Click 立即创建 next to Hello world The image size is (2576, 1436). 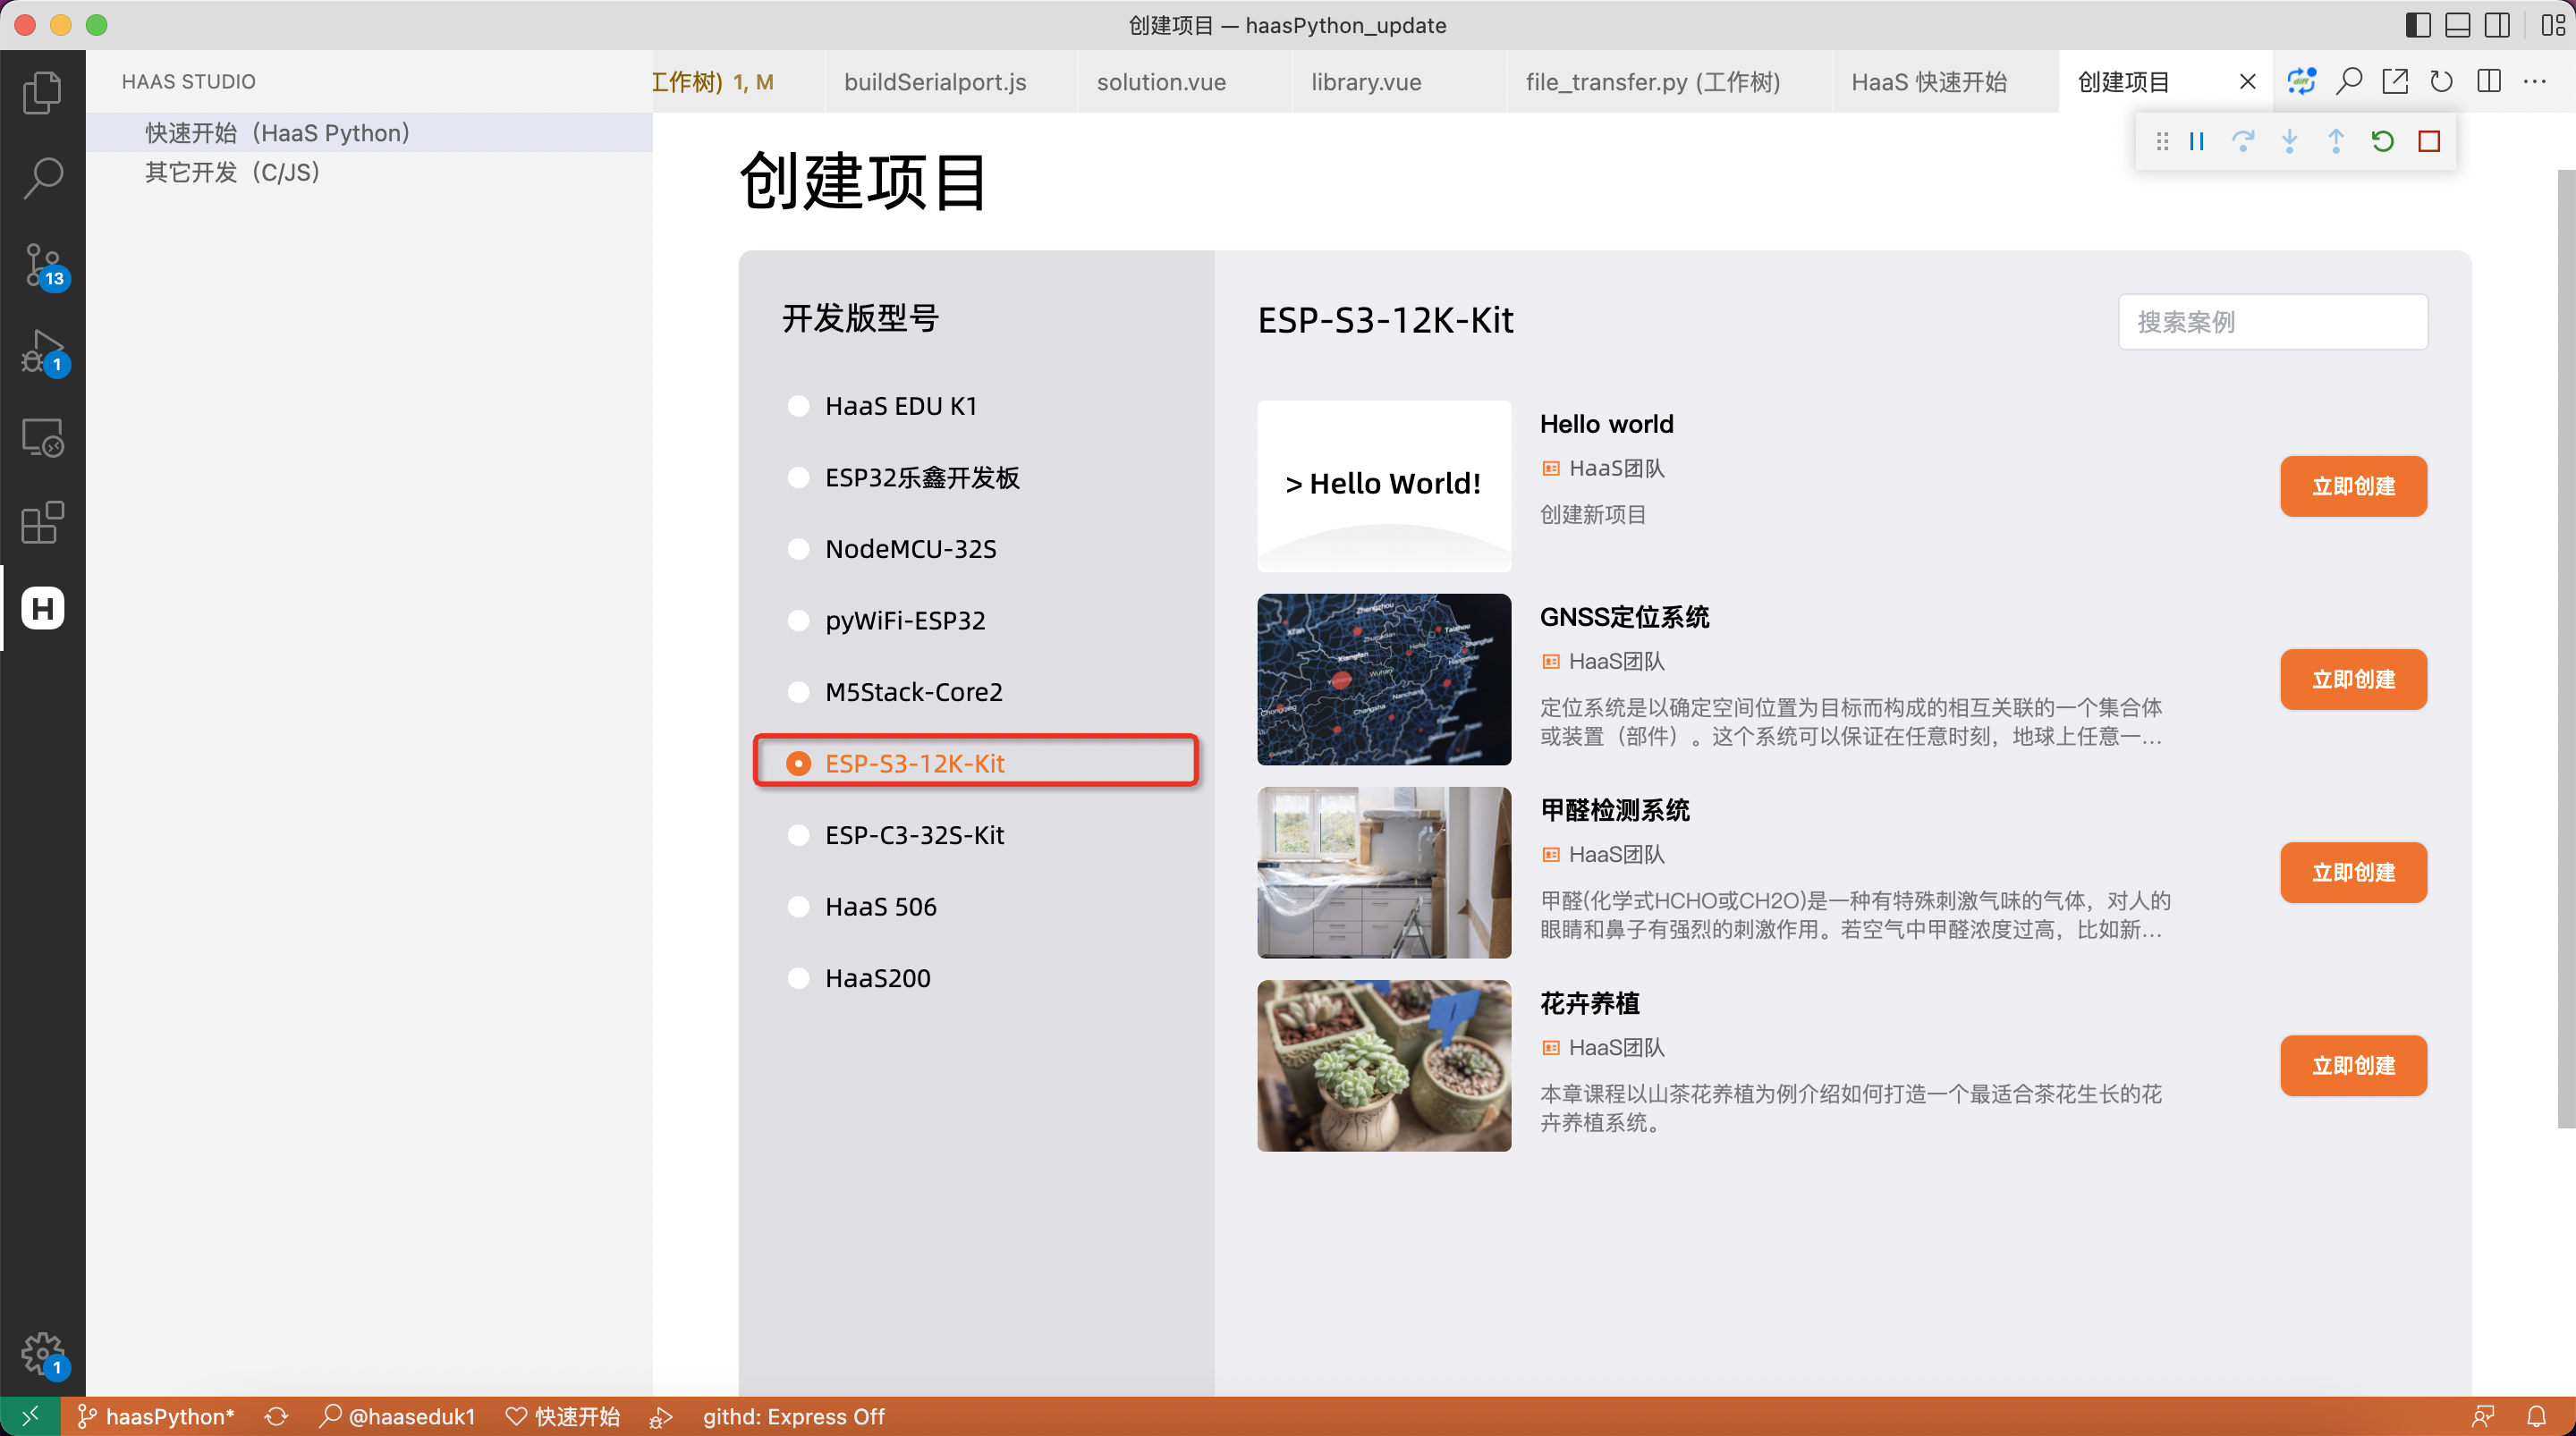(x=2353, y=486)
